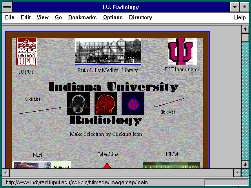Click the vertical scrollbar up arrow
Image resolution: width=251 pixels, height=188 pixels.
pos(245,29)
